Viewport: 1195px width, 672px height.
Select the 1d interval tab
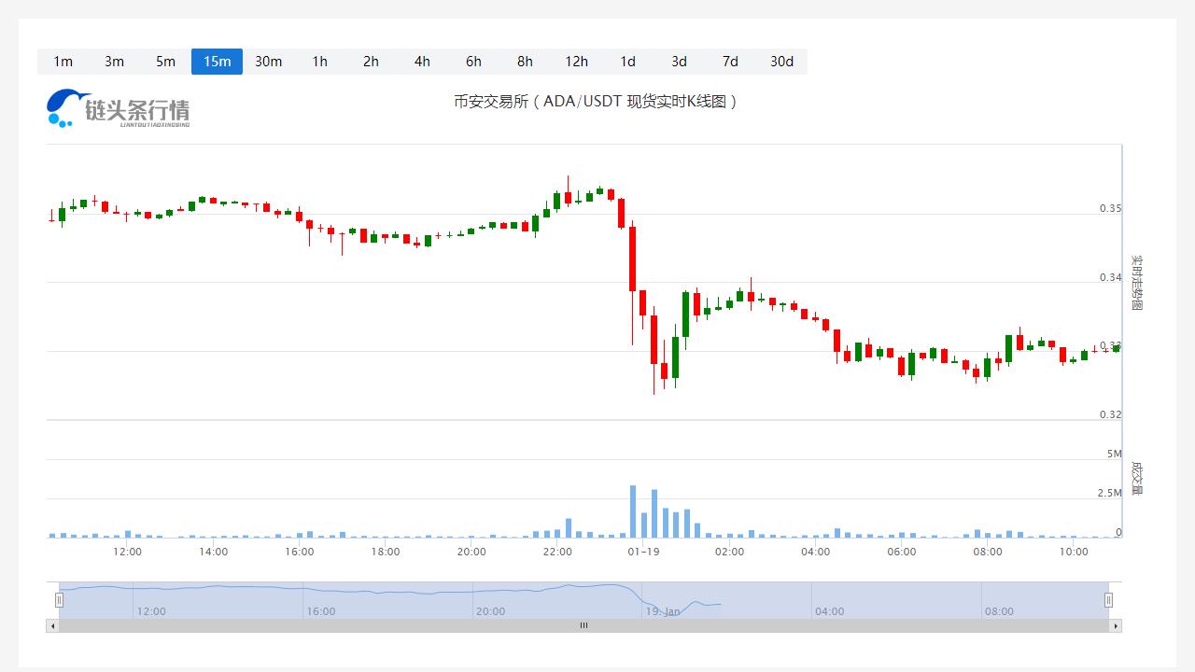(x=627, y=62)
